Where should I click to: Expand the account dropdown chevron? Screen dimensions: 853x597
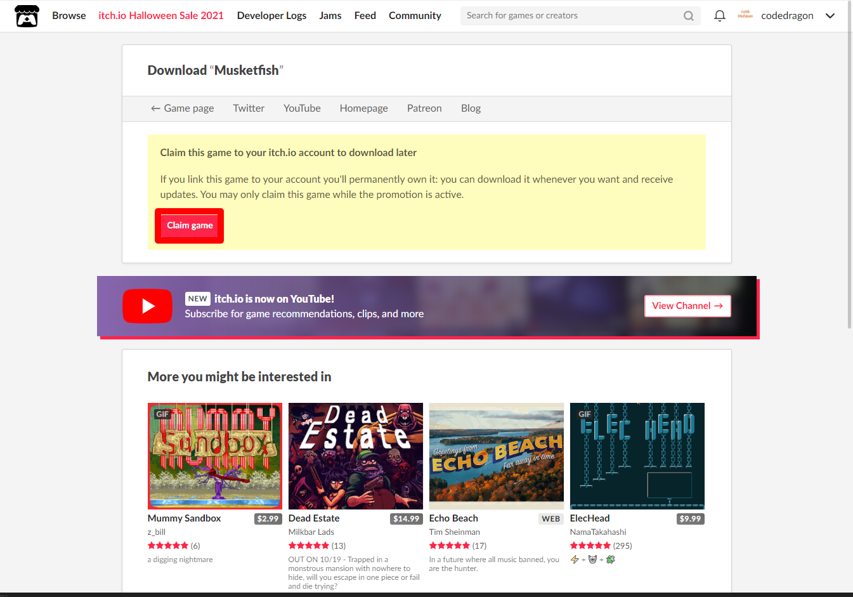pyautogui.click(x=830, y=16)
